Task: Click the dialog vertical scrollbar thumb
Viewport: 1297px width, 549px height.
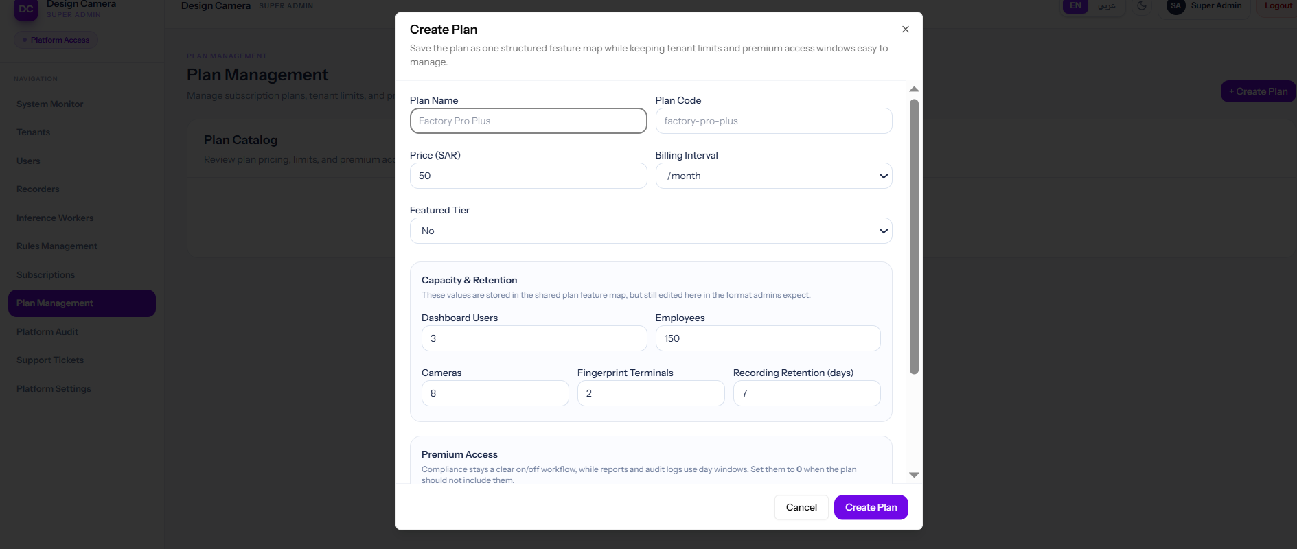Action: coord(914,237)
